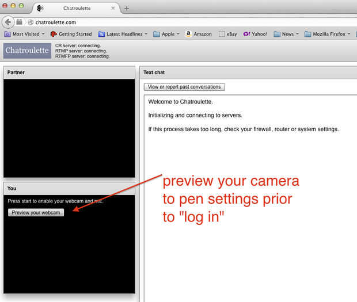The image size is (357, 302).
Task: Open the Apple bookmarks folder
Action: [x=166, y=34]
